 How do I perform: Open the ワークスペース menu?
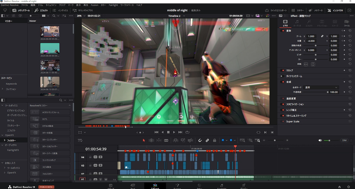127,5
